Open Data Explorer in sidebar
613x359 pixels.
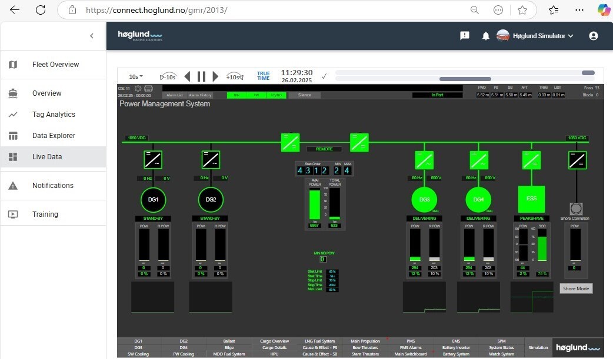(53, 136)
